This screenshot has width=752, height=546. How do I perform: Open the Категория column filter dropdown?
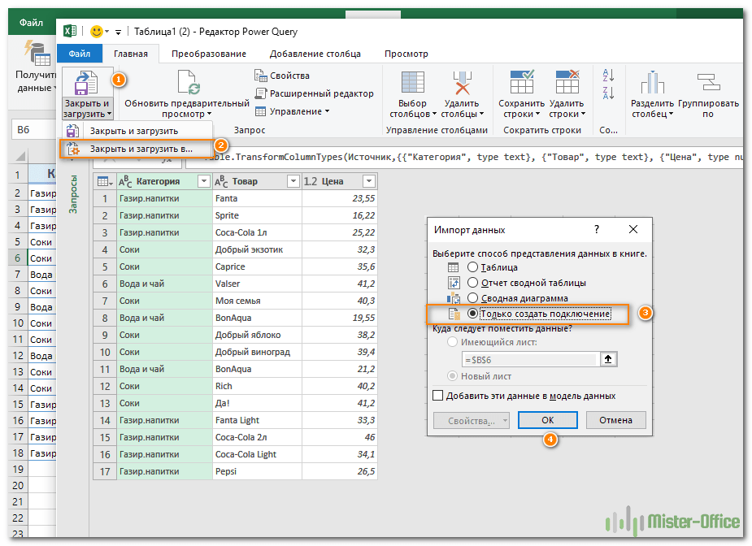pos(204,181)
